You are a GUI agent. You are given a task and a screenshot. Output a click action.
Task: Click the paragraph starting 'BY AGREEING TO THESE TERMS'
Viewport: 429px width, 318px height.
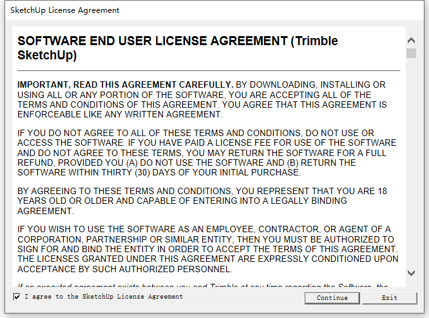pyautogui.click(x=202, y=201)
